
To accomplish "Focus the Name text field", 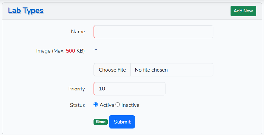I will (x=154, y=32).
